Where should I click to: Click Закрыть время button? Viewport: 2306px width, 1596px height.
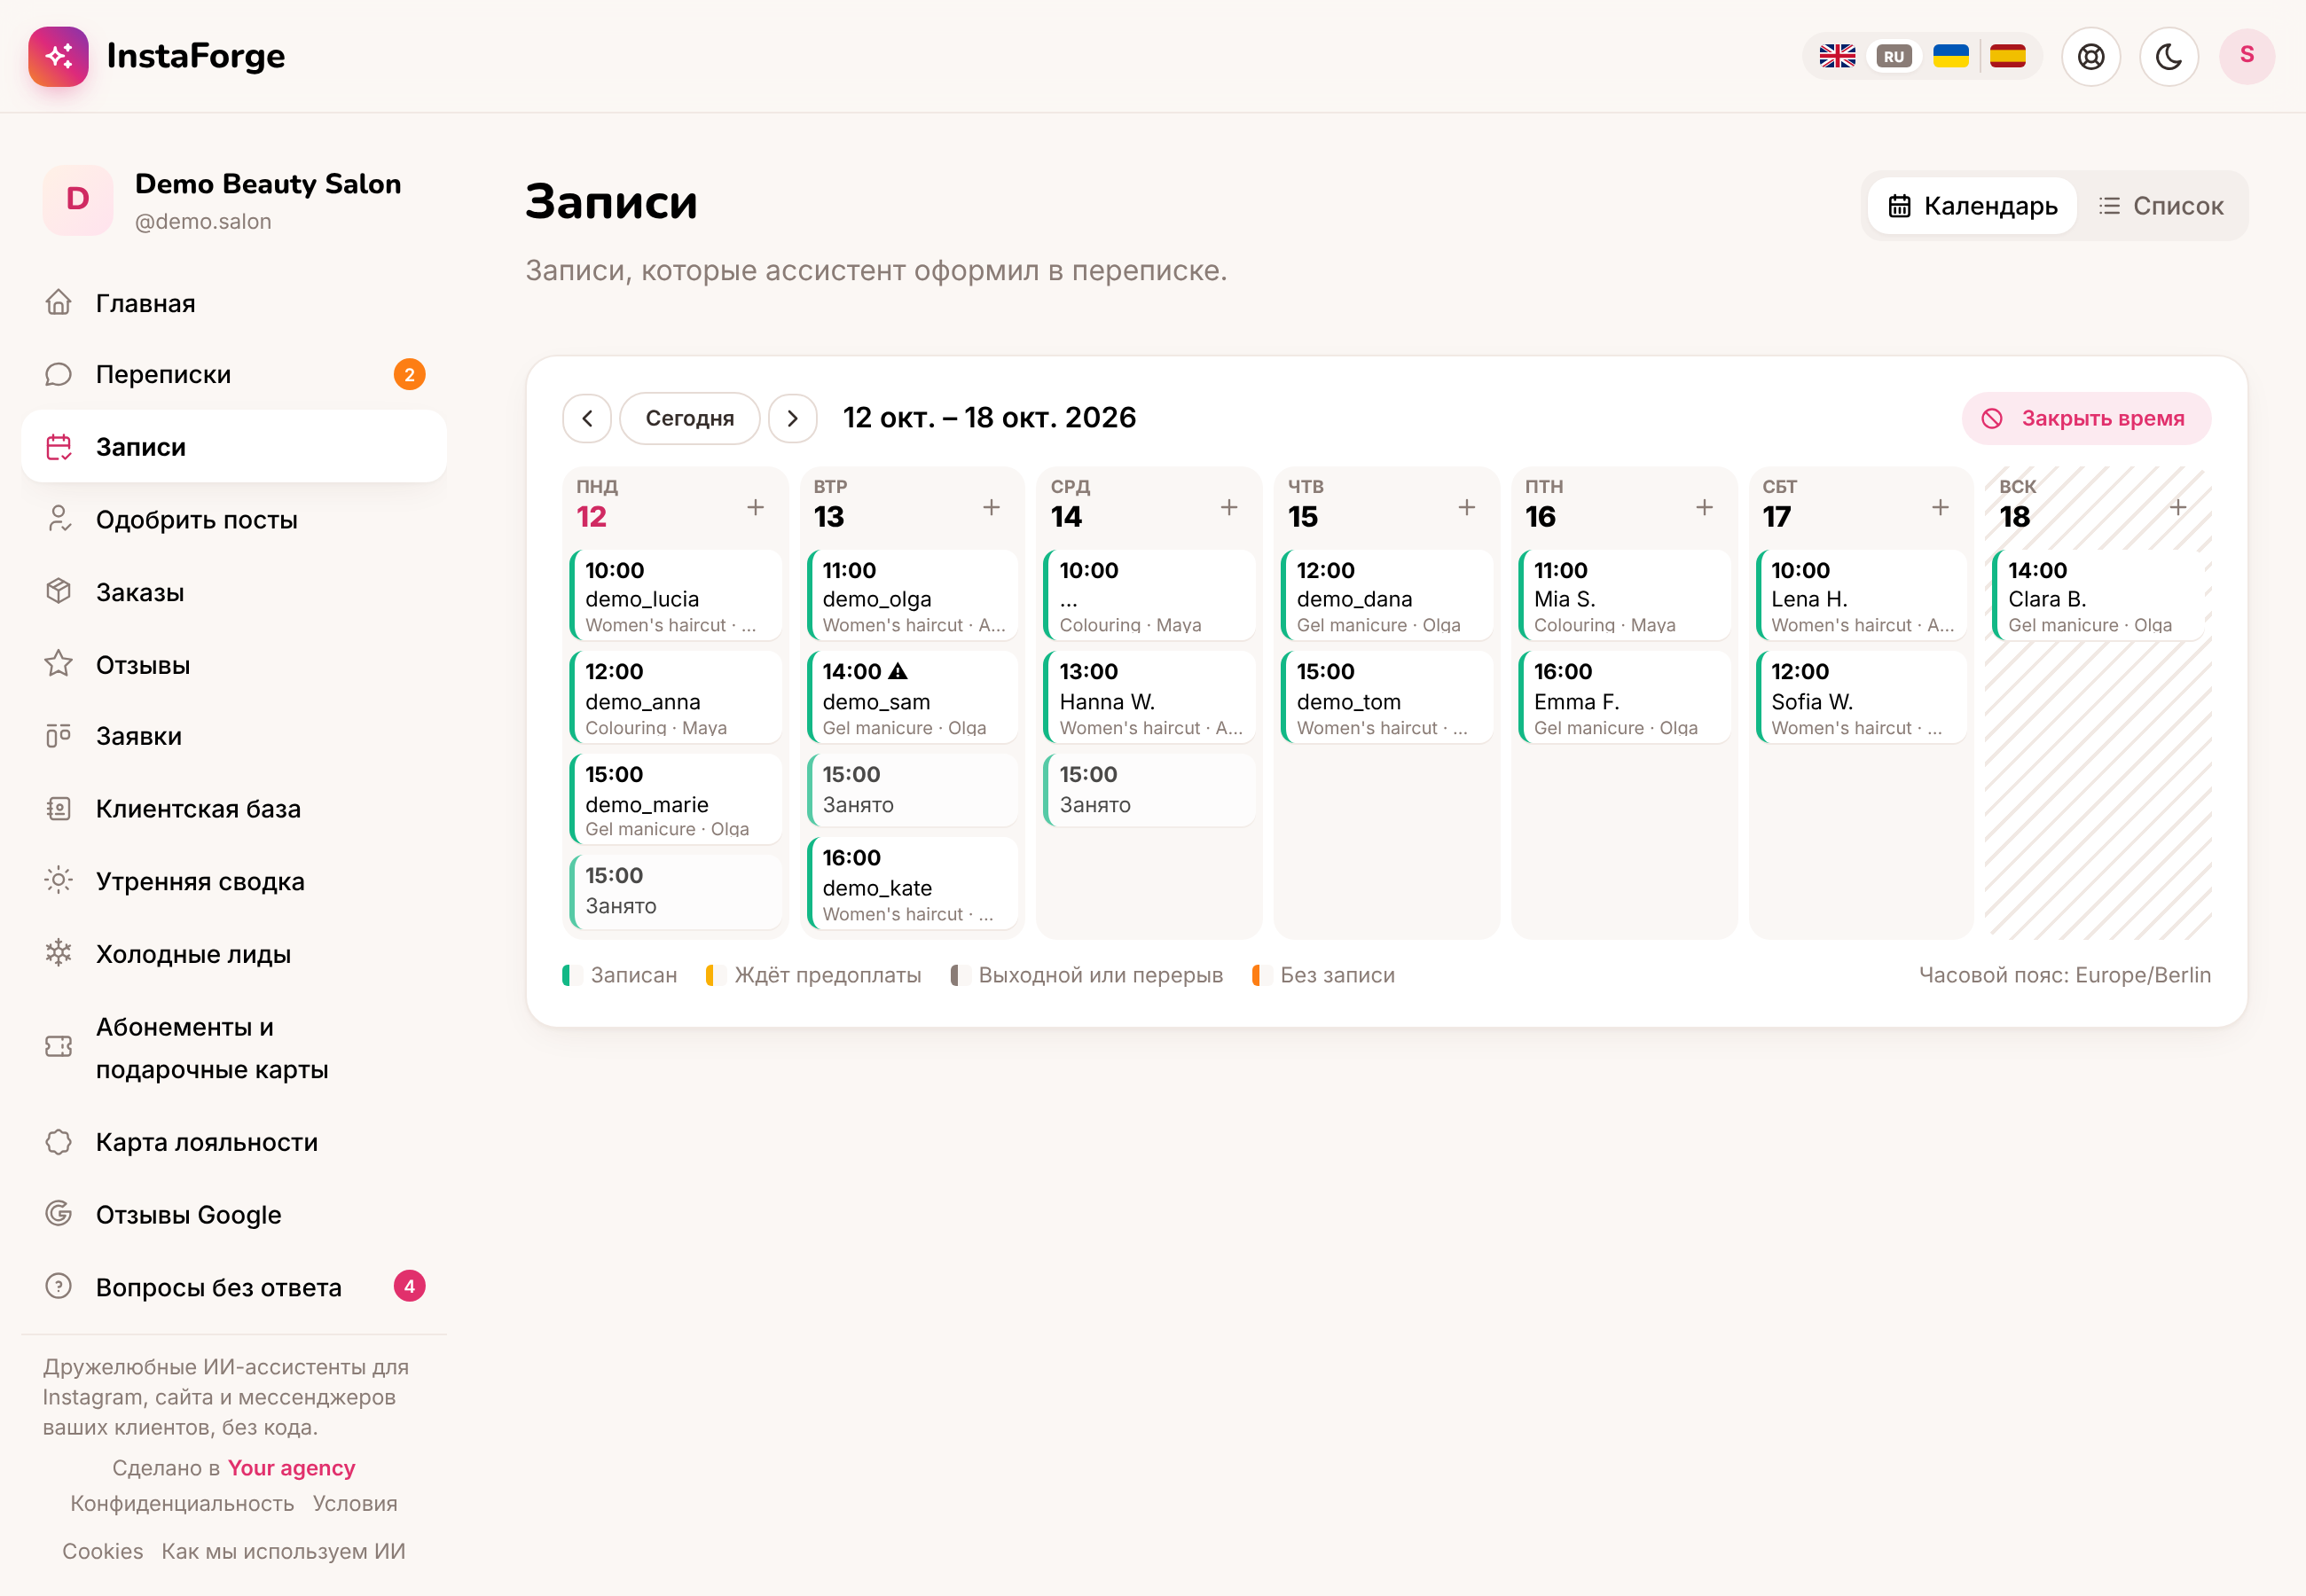[2086, 418]
